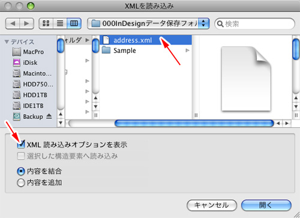Switch to column view mode
The image size is (300, 218).
(x=74, y=23)
